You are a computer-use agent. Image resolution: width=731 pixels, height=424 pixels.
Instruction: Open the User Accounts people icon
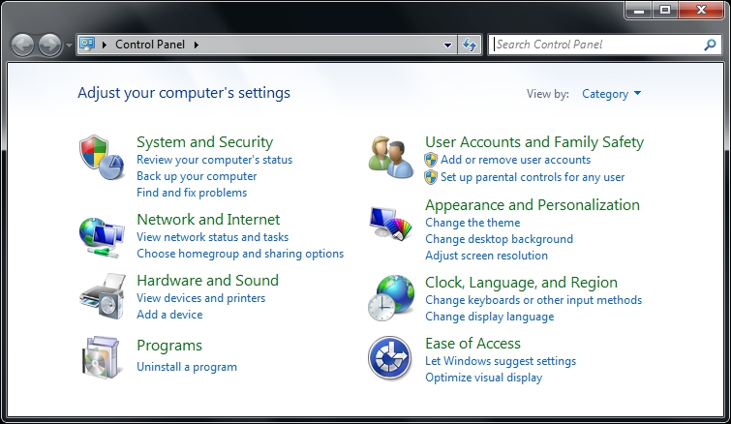tap(390, 158)
